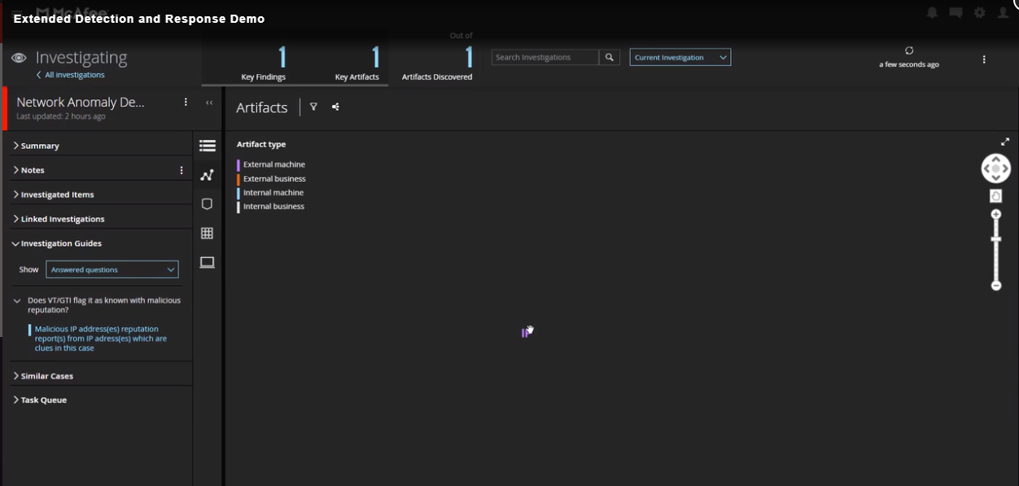Click the Internal business legend entry
Screen dimensions: 1019x486
(271, 207)
